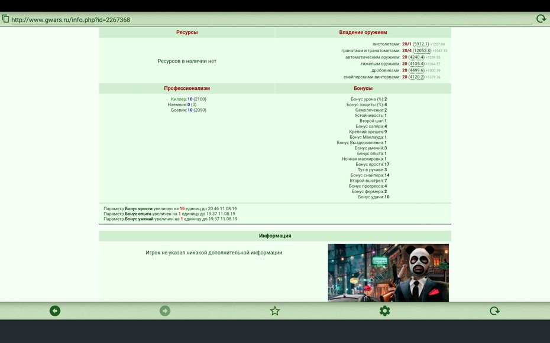Click shotgun skill value 4499.6
550x343 pixels.
point(416,70)
